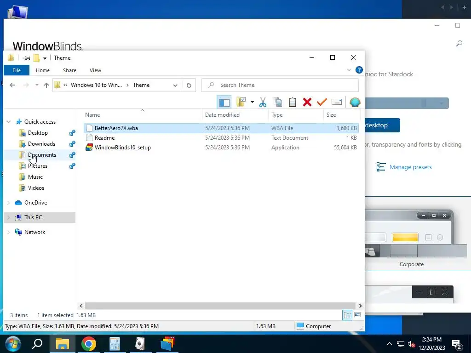
Task: Cut selected file with scissors icon
Action: coord(263,102)
